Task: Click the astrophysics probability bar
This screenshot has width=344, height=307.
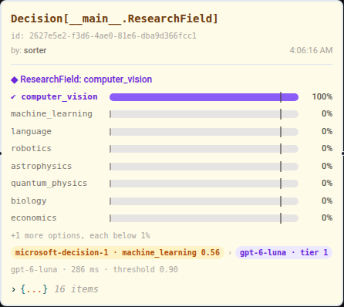Action: 204,167
